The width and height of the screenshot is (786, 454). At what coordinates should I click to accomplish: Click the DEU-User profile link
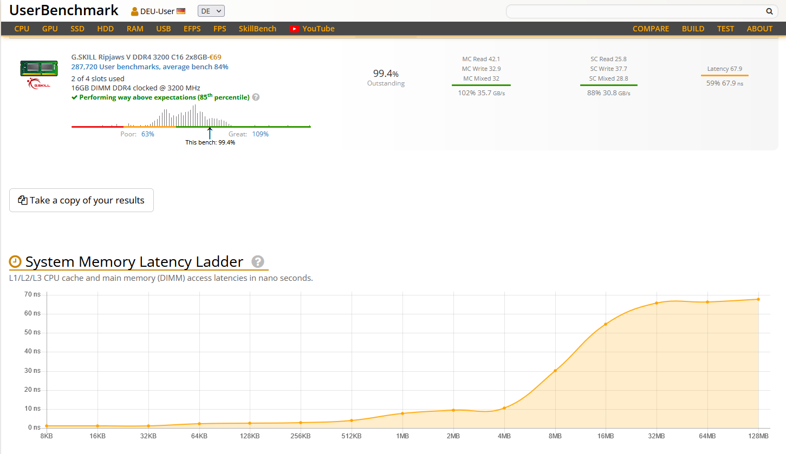pyautogui.click(x=157, y=11)
